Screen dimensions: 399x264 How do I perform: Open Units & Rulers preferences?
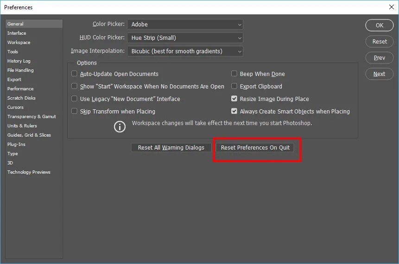coord(34,126)
